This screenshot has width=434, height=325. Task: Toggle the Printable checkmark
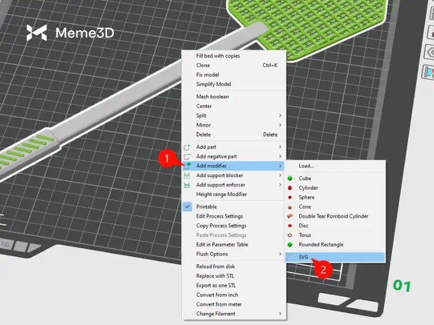188,207
